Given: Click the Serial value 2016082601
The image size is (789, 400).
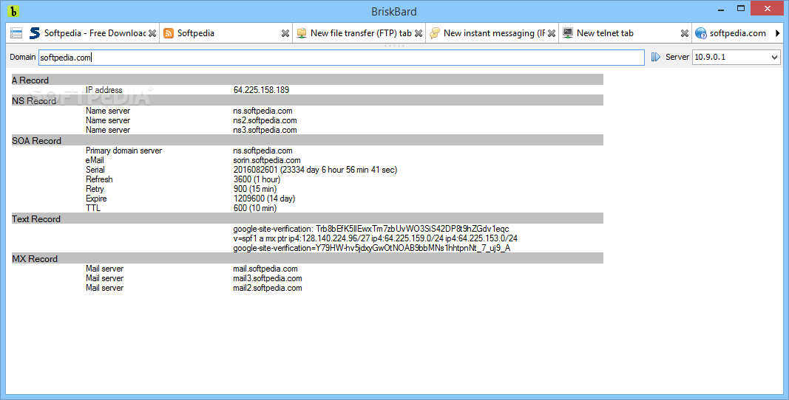Looking at the screenshot, I should (x=315, y=169).
